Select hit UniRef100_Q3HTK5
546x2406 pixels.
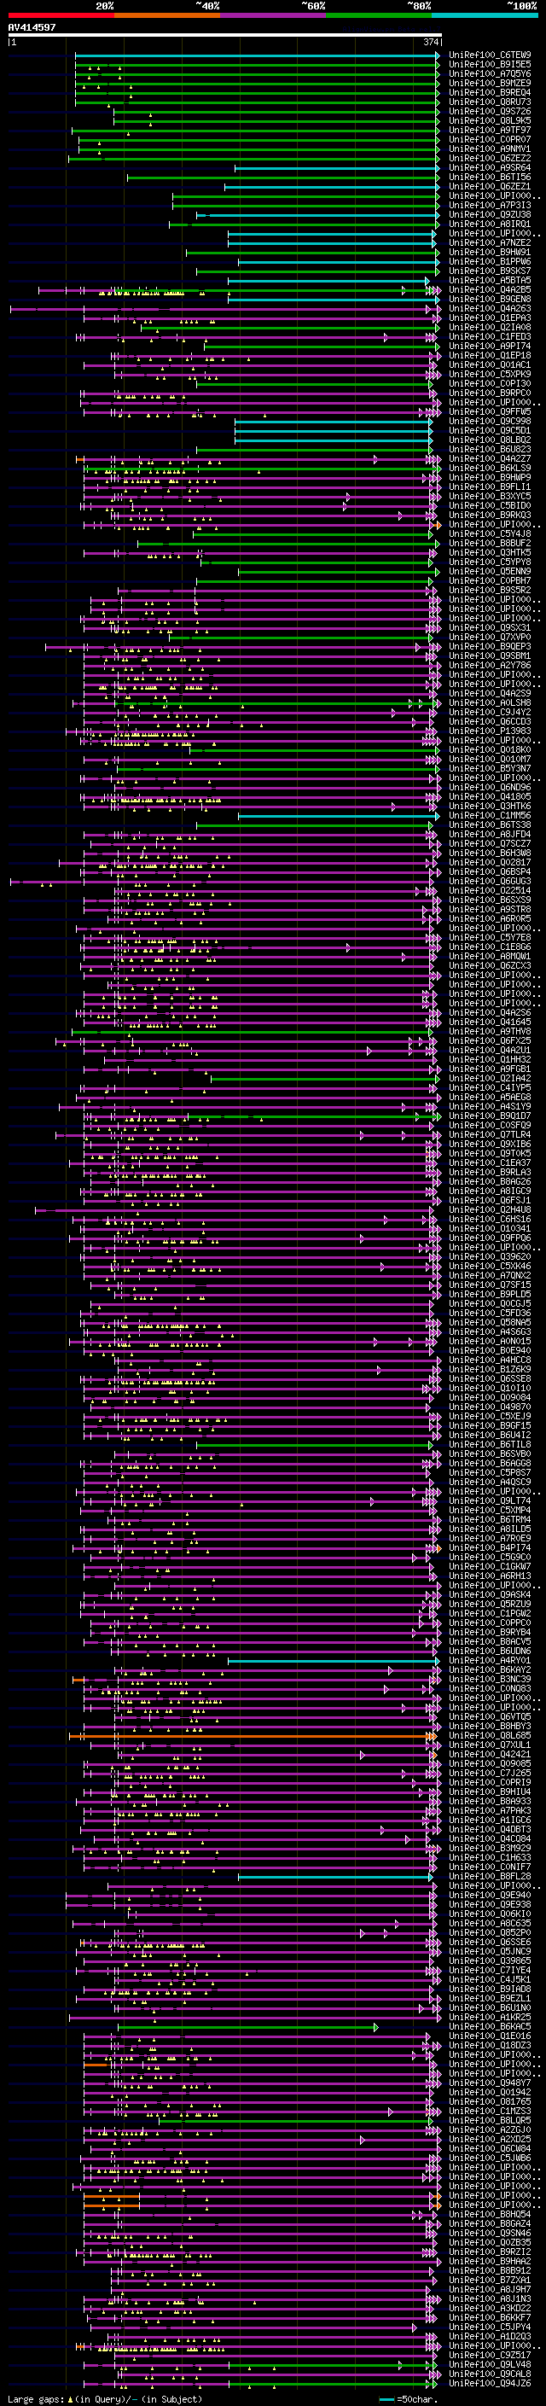click(490, 552)
